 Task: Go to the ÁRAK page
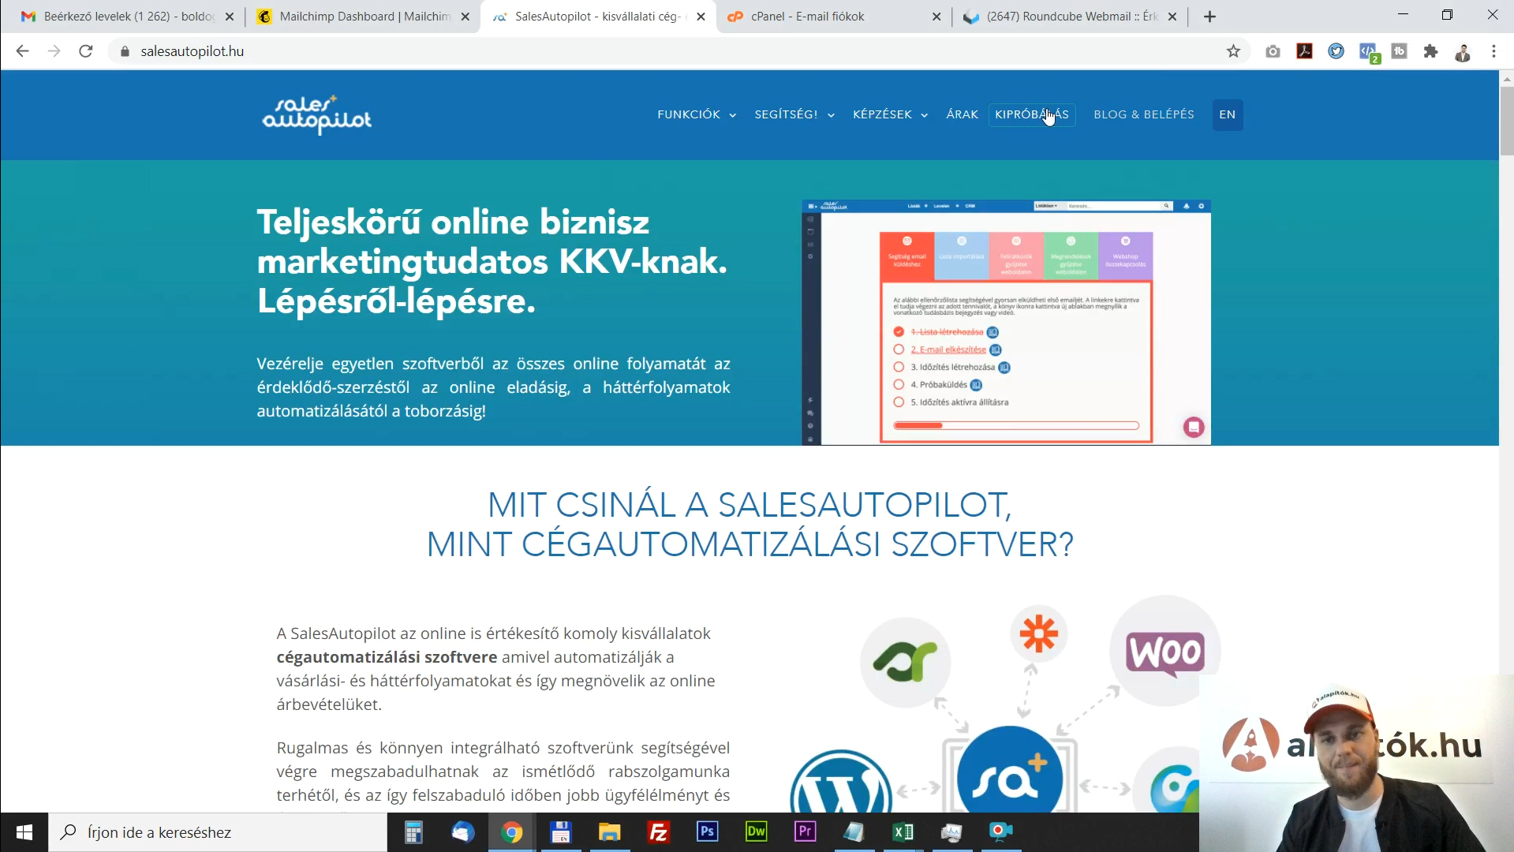coord(962,114)
